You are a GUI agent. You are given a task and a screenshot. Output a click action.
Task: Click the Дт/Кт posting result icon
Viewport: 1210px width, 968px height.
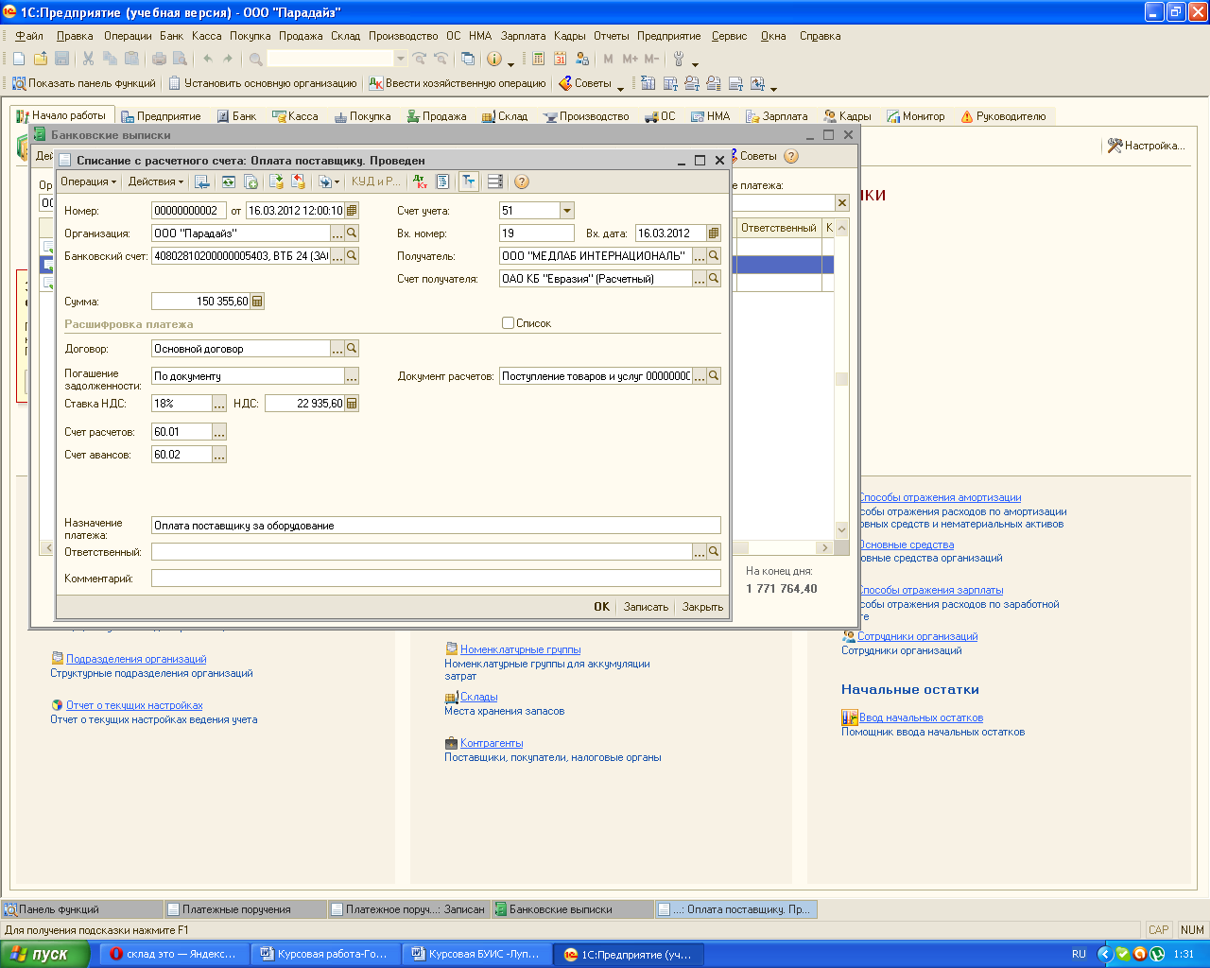coord(421,181)
